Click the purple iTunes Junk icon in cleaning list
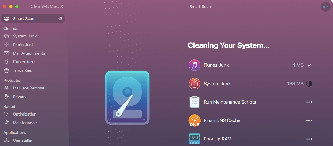Screen dimensions: 333x146 click(195, 65)
